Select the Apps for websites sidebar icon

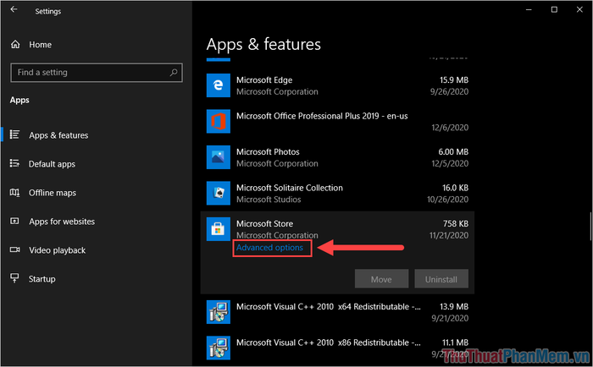14,221
